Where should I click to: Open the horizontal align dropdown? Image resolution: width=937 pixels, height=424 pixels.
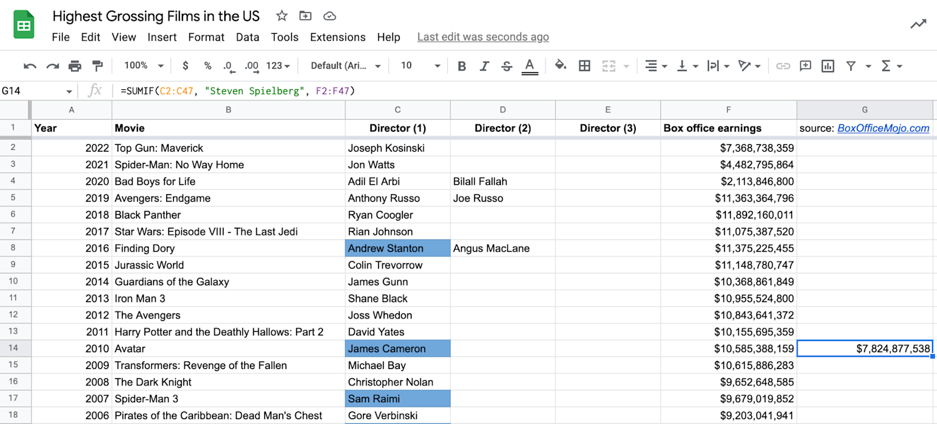tap(656, 66)
